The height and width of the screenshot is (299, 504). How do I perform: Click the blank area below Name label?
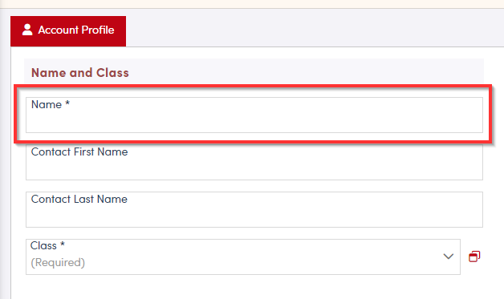coord(254,122)
